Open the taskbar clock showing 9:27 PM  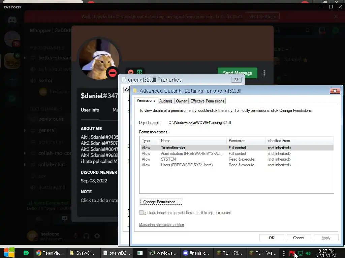pyautogui.click(x=326, y=253)
